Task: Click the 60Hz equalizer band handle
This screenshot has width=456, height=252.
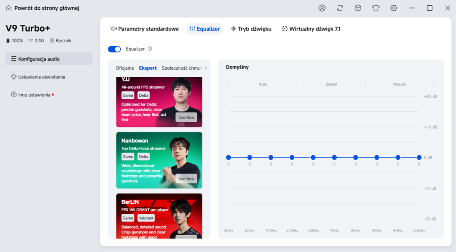Action: (249, 157)
